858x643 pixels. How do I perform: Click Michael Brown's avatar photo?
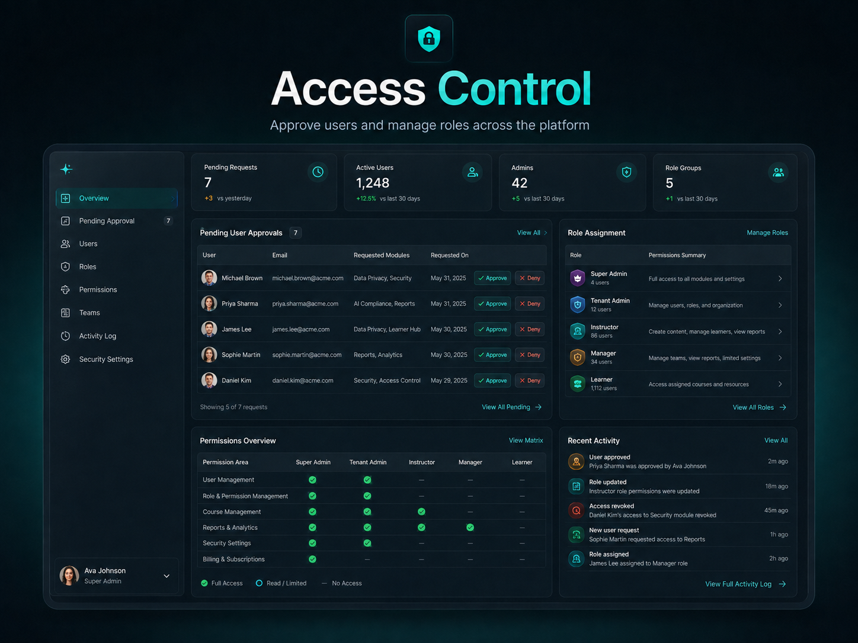click(x=209, y=278)
